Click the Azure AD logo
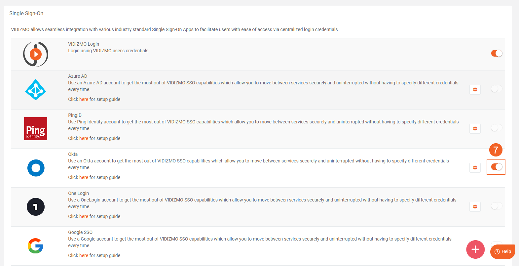Image resolution: width=519 pixels, height=266 pixels. coord(36,90)
